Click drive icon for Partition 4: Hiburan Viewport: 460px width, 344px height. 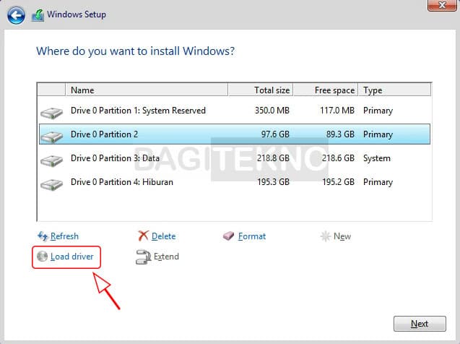click(x=52, y=184)
